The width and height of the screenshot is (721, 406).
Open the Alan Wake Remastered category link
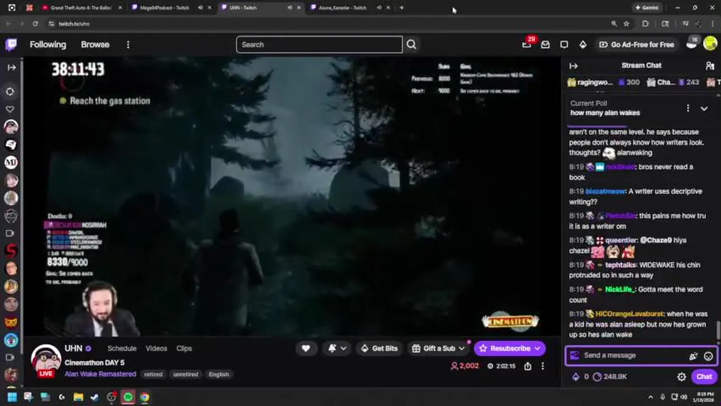[x=100, y=374]
